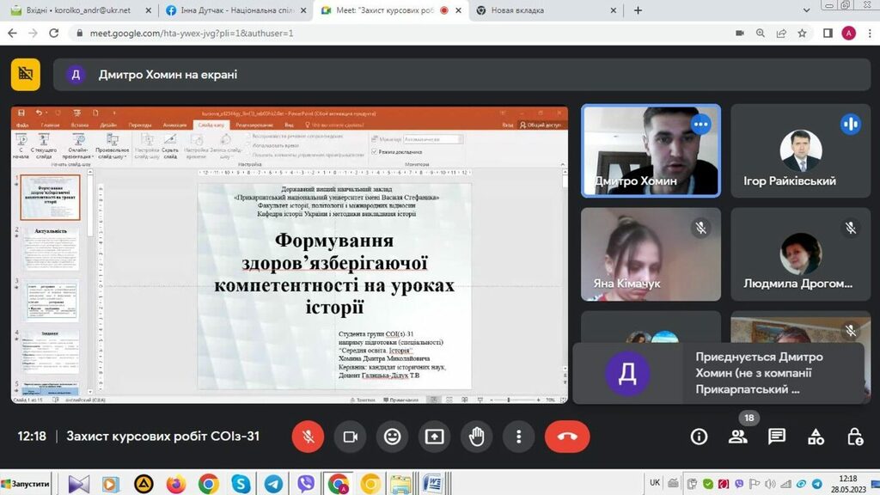The width and height of the screenshot is (880, 495).
Task: Show the people participants list
Action: point(738,437)
